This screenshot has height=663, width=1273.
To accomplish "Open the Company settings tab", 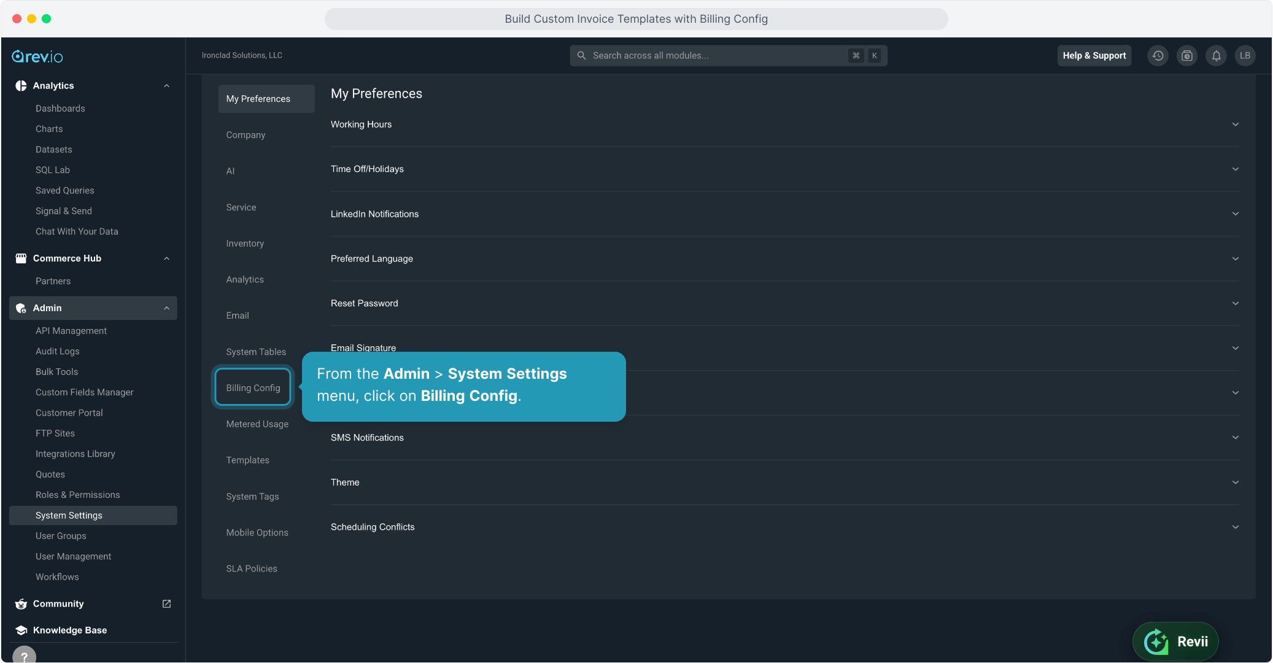I will tap(246, 135).
